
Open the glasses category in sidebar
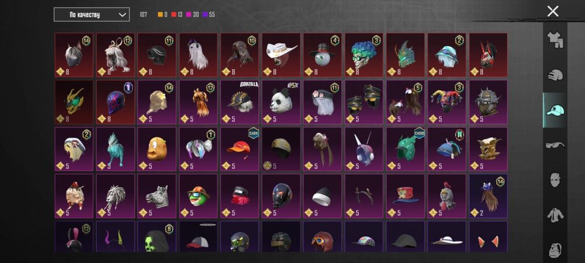pos(555,145)
